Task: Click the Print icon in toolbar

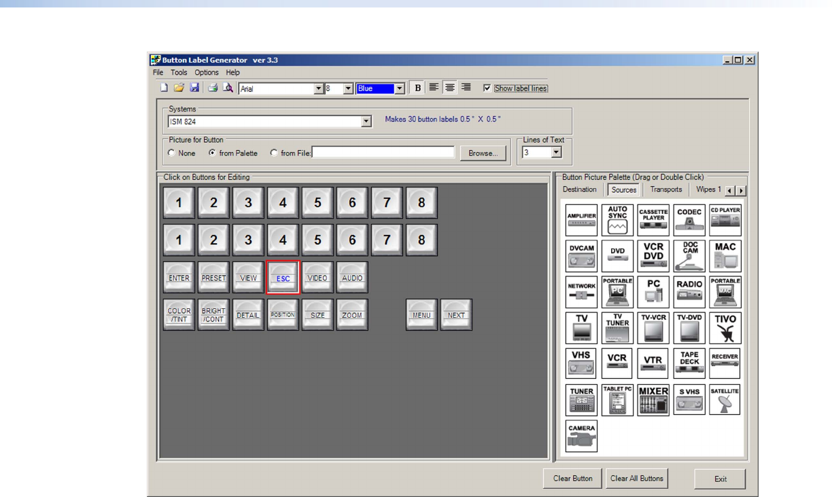Action: click(213, 88)
